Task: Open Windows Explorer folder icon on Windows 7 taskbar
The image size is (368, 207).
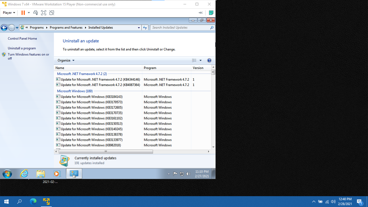Action: (41, 174)
